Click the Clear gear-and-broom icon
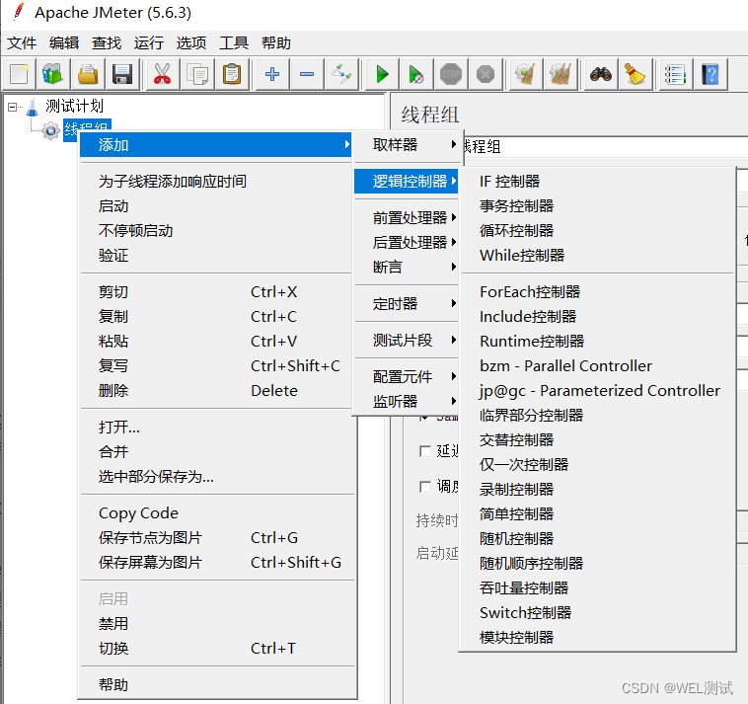748x704 pixels. point(526,74)
